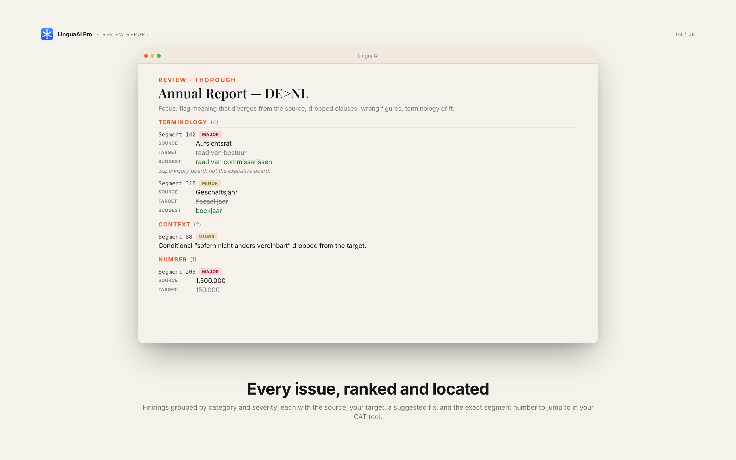The image size is (736, 460).
Task: Click the sofern nicht anders vereinbart finding
Action: point(262,246)
